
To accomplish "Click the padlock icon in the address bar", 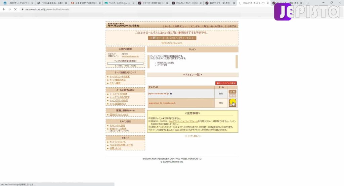I will (23, 9).
